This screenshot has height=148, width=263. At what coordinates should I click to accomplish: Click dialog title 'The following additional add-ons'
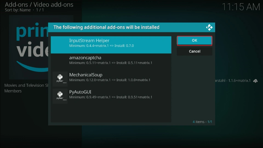pyautogui.click(x=106, y=27)
